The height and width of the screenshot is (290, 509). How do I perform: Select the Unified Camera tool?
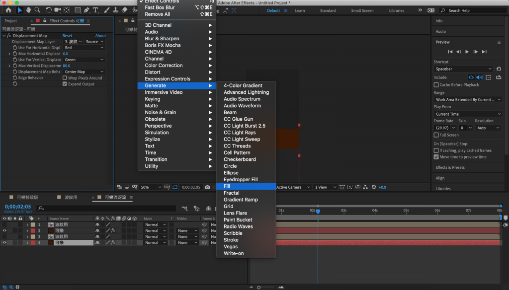[x=58, y=10]
